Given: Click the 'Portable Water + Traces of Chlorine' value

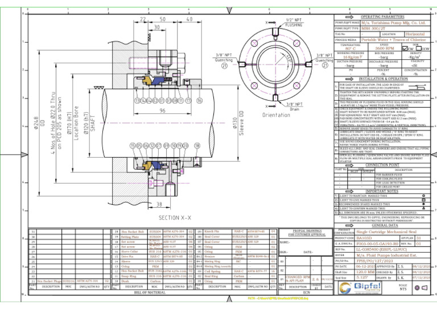Looking at the screenshot, I should (394, 40).
